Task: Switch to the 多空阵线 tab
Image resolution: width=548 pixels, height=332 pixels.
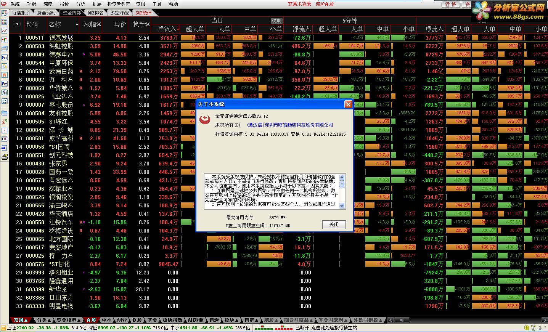Action: click(x=120, y=13)
